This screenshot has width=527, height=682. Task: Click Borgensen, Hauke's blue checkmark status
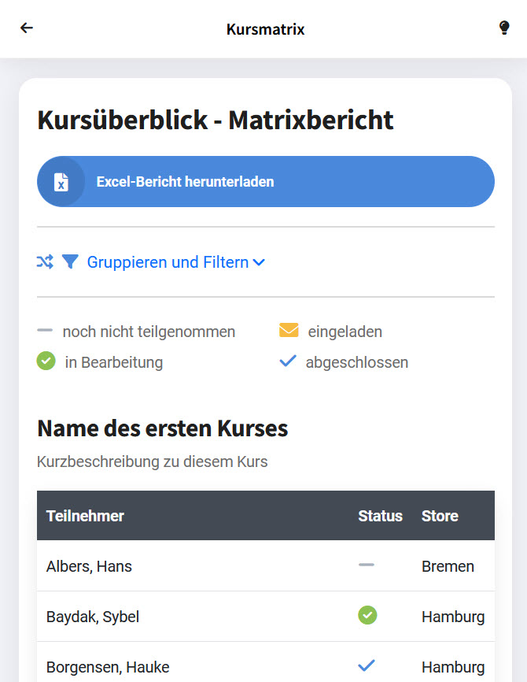point(367,665)
